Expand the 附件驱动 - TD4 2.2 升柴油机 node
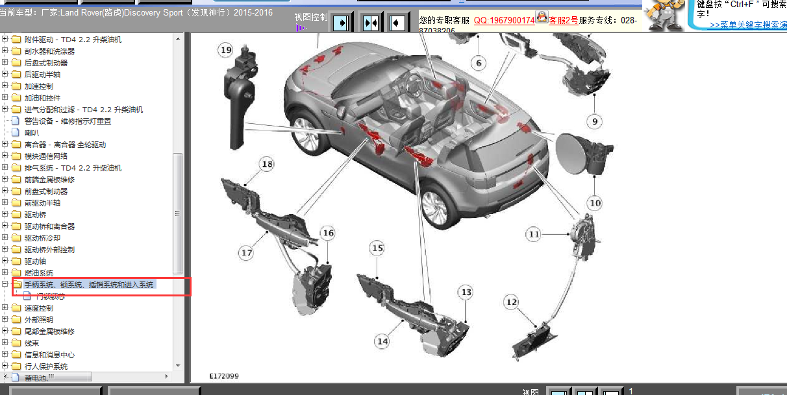The image size is (787, 395). pos(5,40)
